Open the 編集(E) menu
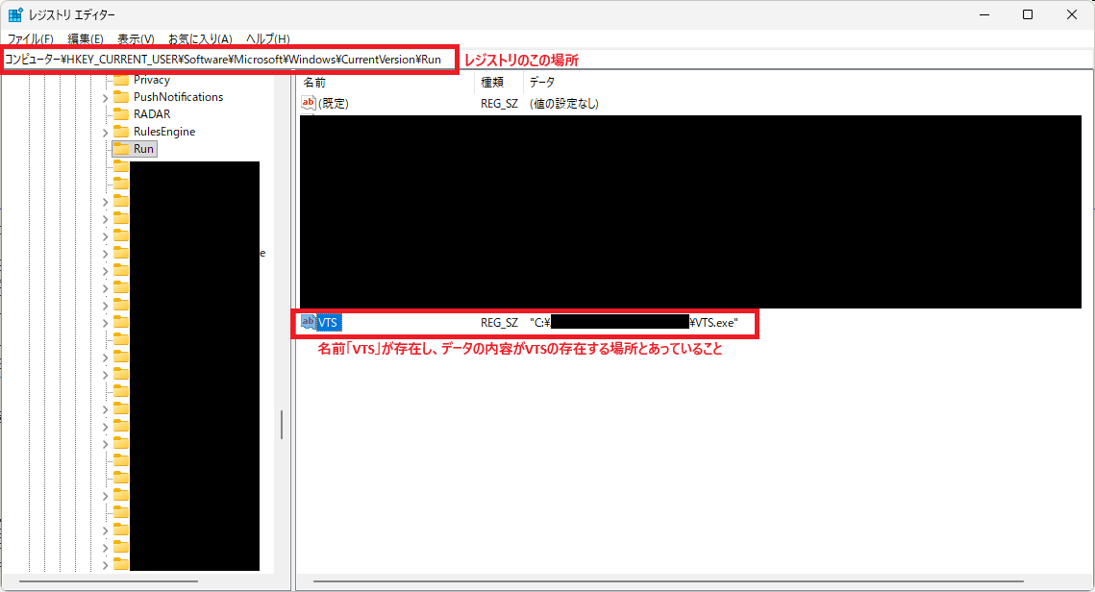1095x592 pixels. point(86,39)
